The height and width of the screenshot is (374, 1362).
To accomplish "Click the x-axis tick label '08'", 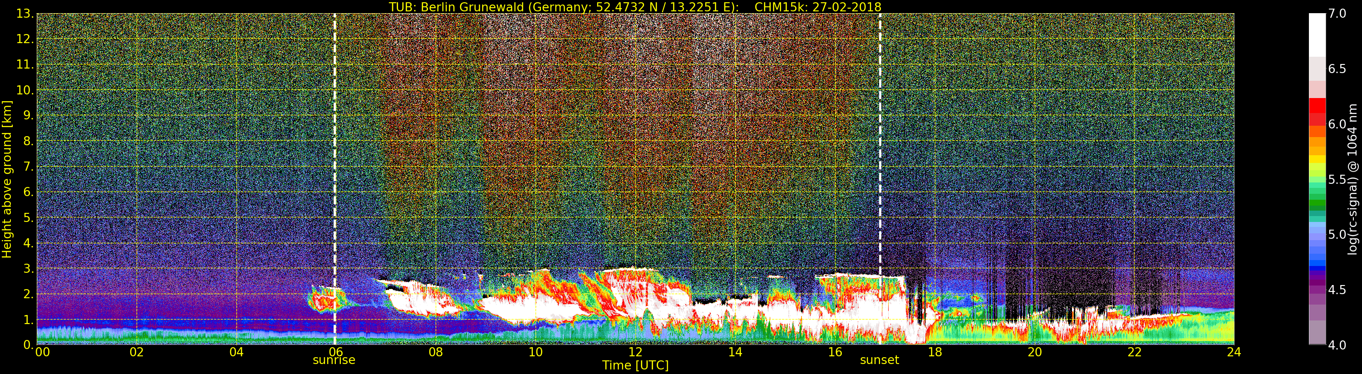I will pyautogui.click(x=436, y=352).
